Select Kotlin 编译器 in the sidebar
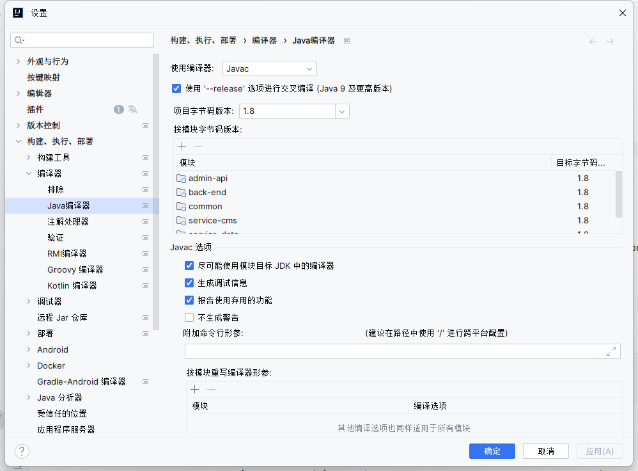 pos(72,285)
